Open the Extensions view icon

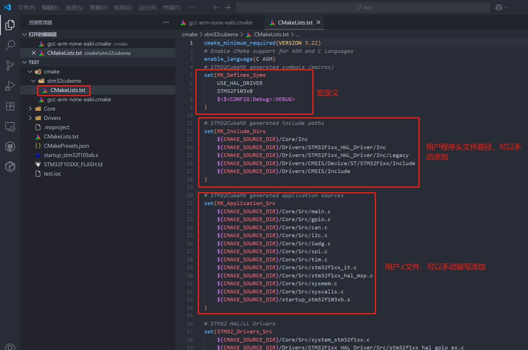tap(10, 106)
